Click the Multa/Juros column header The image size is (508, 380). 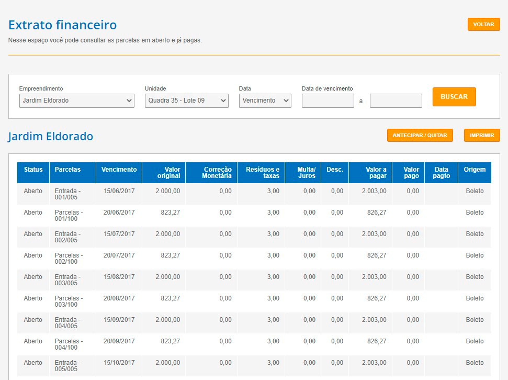coord(307,172)
